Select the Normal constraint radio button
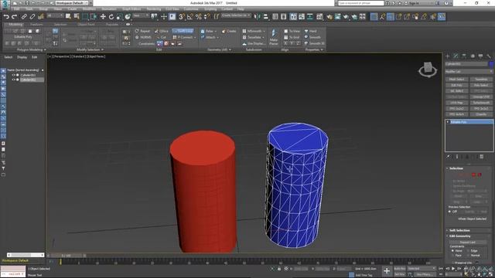This screenshot has height=278, width=495. pyautogui.click(x=468, y=256)
